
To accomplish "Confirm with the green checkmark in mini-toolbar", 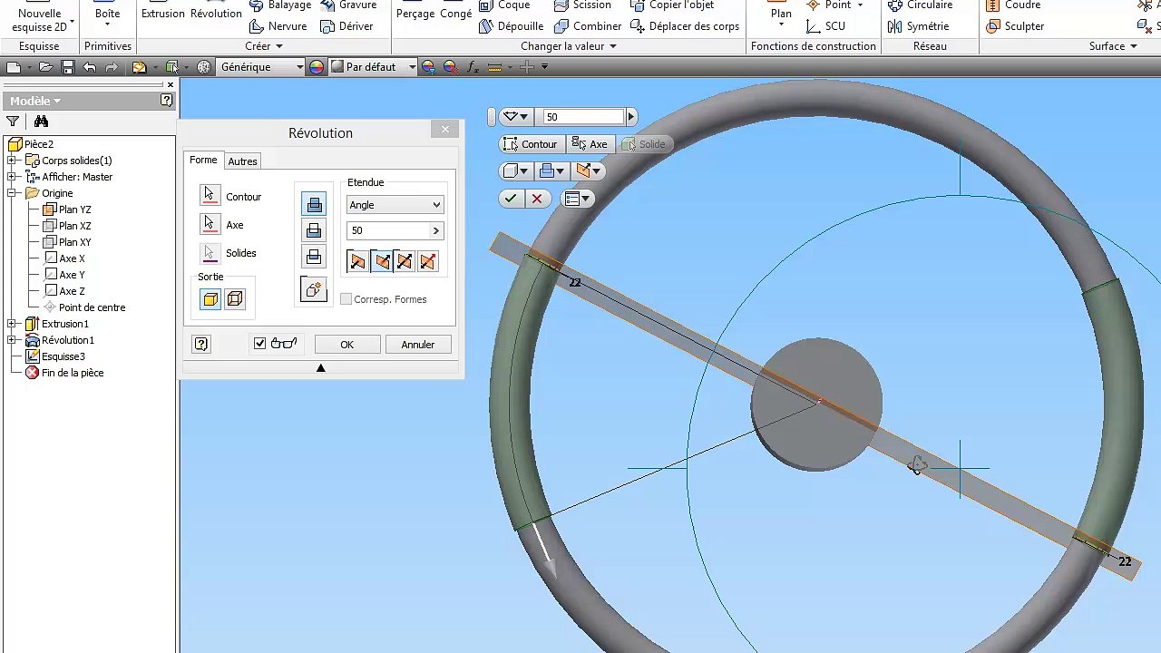I will click(x=512, y=199).
